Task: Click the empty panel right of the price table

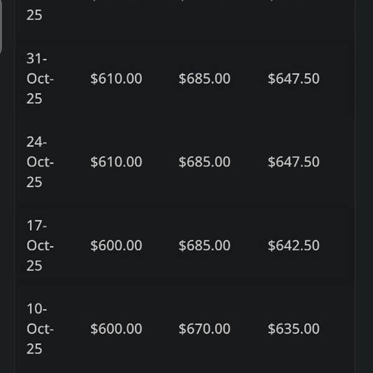Action: tap(364, 186)
